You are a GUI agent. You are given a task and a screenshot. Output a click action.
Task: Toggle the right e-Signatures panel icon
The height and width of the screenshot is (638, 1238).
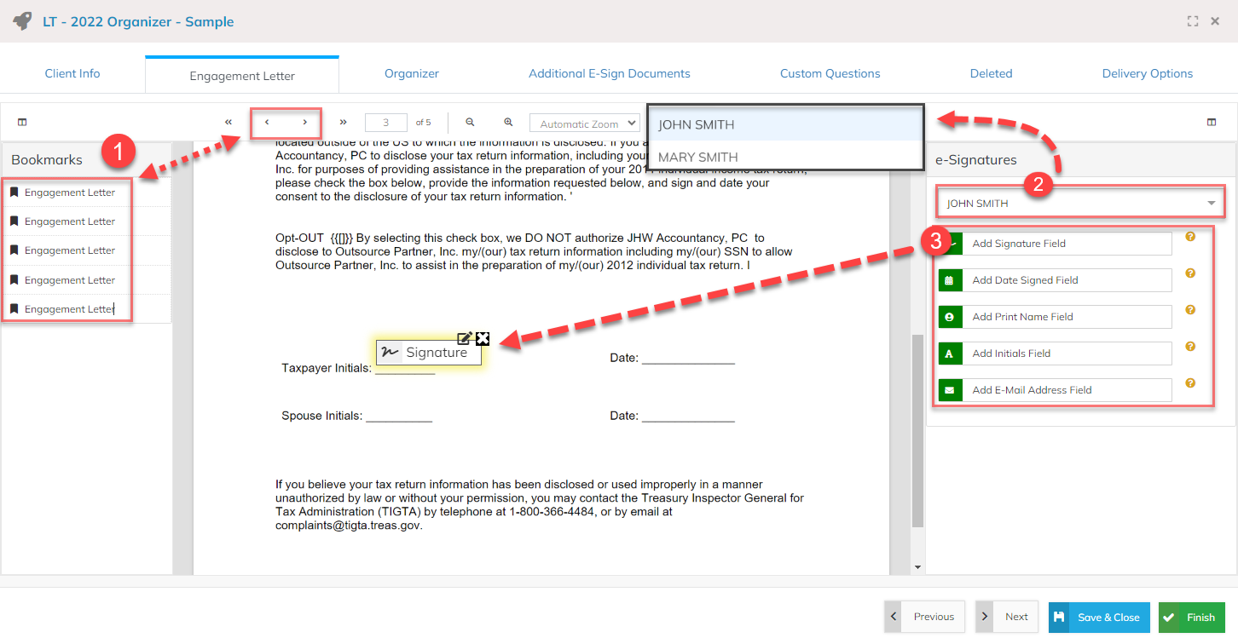1212,123
